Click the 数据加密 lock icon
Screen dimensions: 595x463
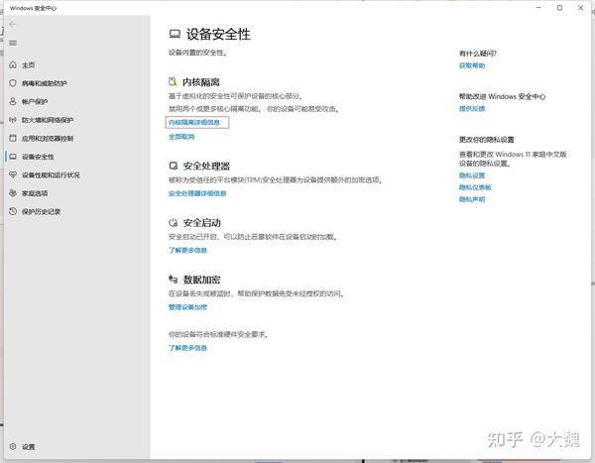point(174,280)
